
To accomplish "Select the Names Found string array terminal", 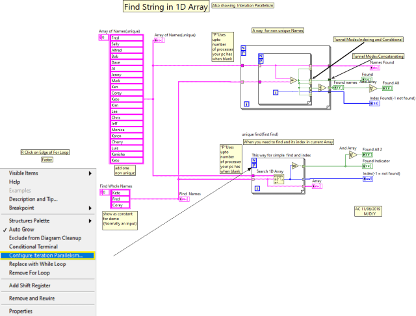I will (x=375, y=69).
